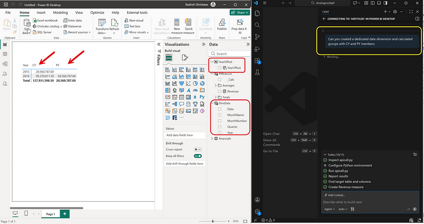Open VS Code Search view
This screenshot has height=224, width=424.
click(257, 25)
